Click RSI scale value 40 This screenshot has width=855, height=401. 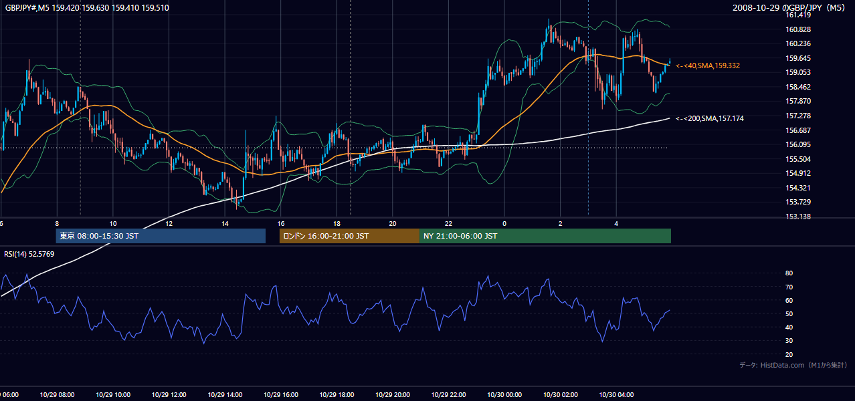click(789, 327)
